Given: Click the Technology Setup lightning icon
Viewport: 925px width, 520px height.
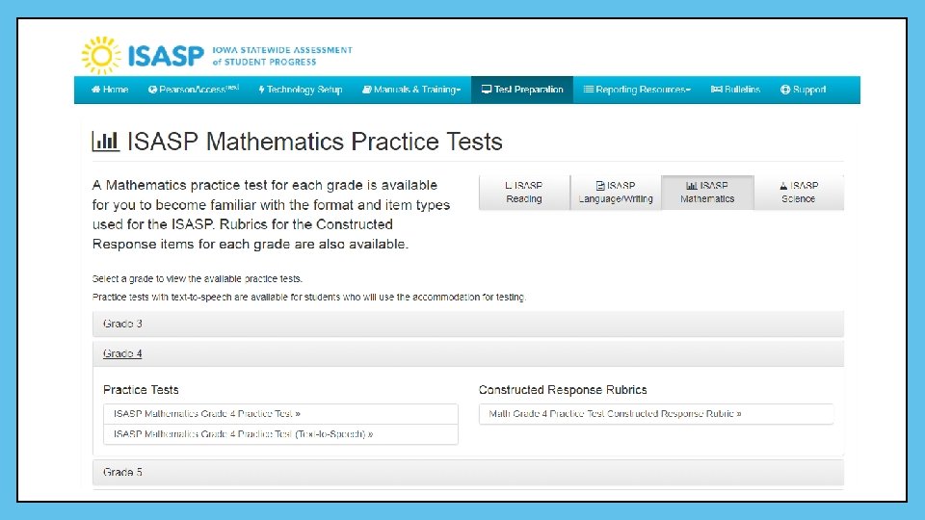Looking at the screenshot, I should [x=261, y=90].
